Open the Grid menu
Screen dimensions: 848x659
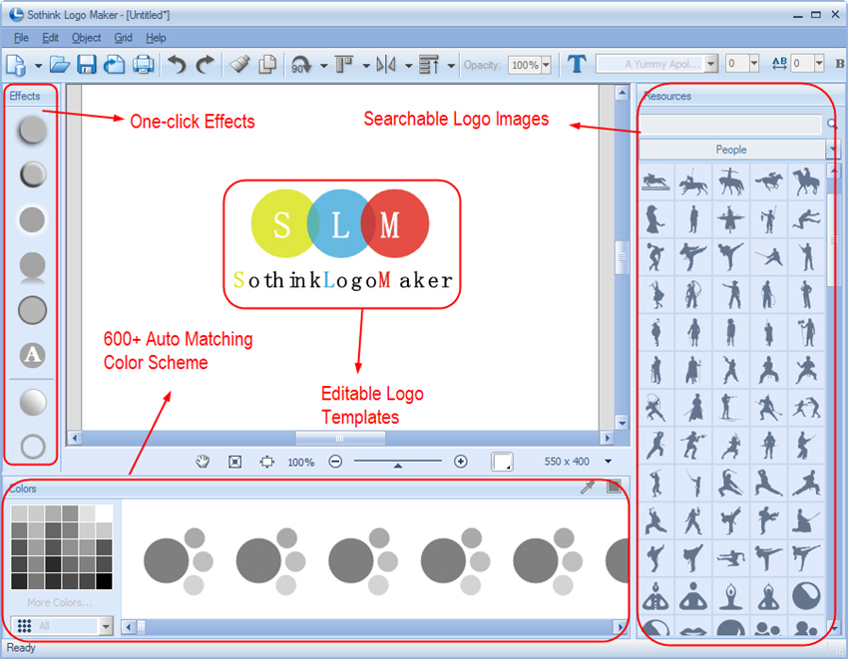click(124, 37)
